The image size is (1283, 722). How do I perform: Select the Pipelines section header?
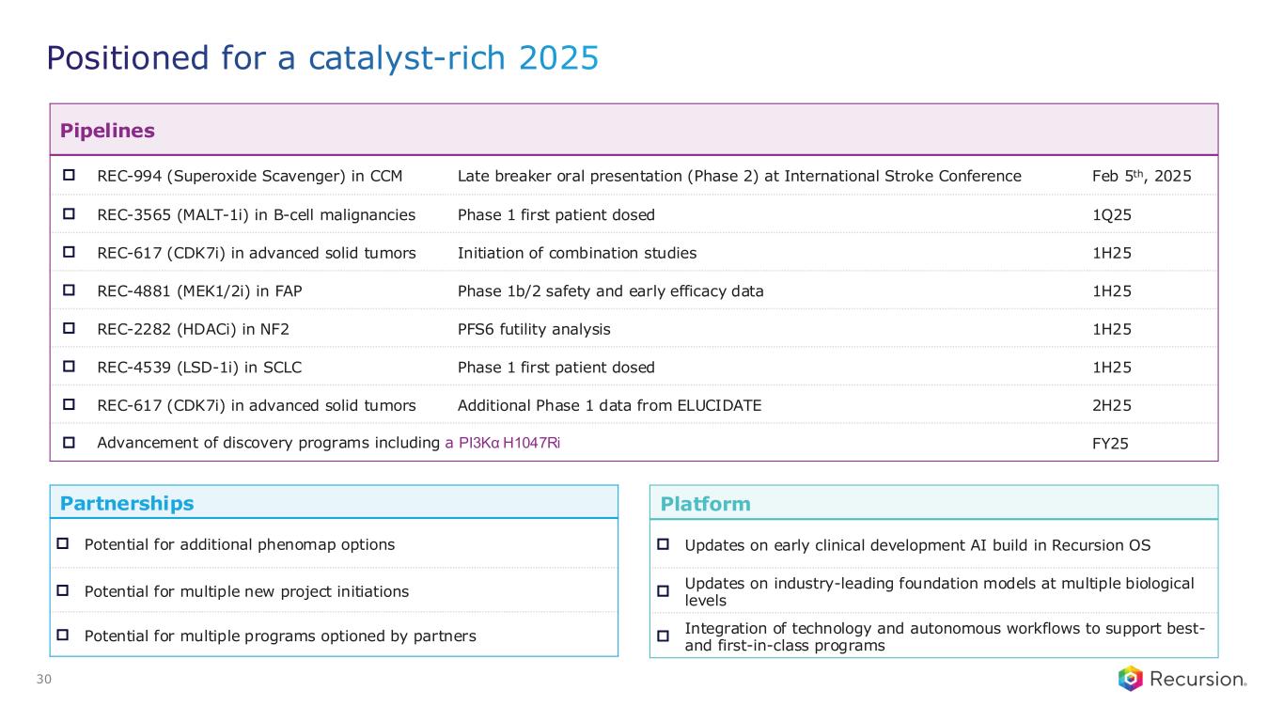click(107, 131)
